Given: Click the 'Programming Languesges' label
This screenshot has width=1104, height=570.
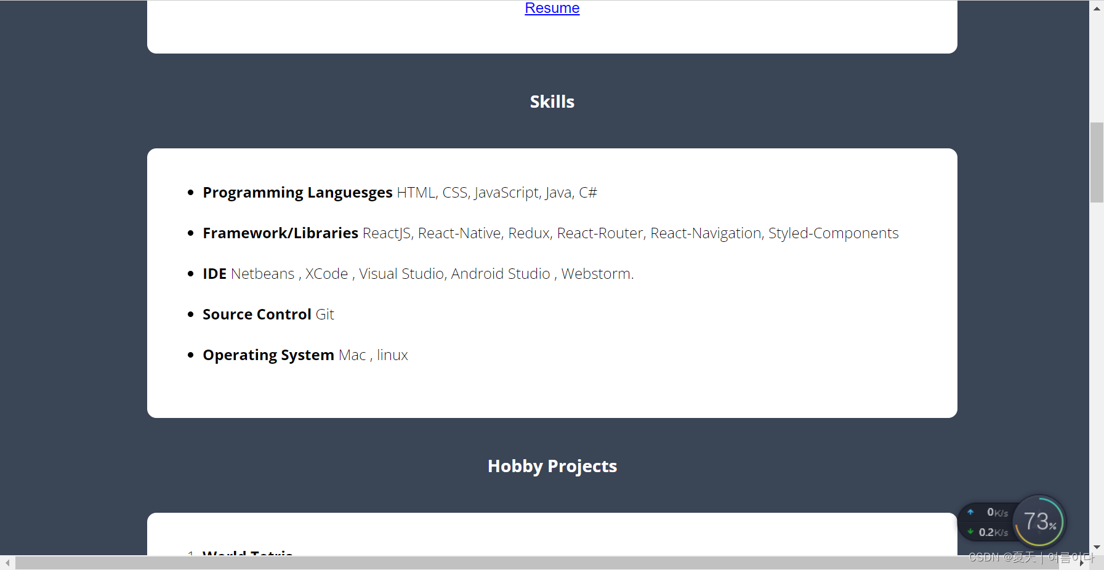Looking at the screenshot, I should click(297, 193).
